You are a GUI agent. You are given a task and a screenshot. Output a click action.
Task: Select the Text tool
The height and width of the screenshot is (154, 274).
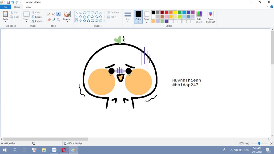(x=58, y=14)
